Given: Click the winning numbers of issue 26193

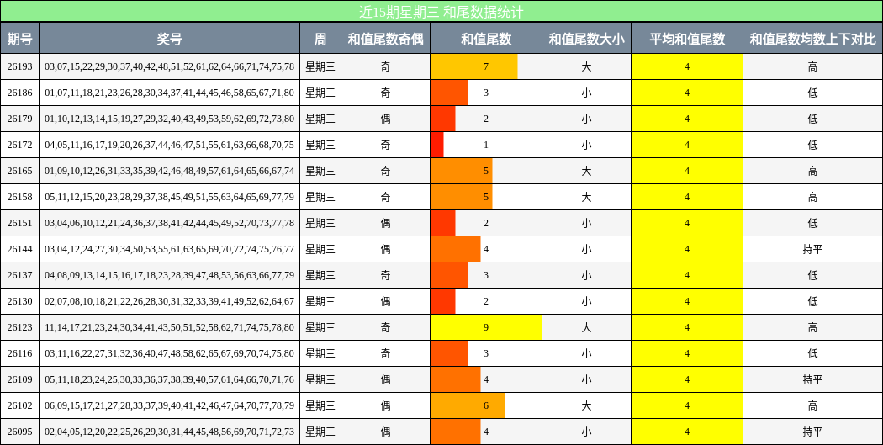Looking at the screenshot, I should coord(170,66).
